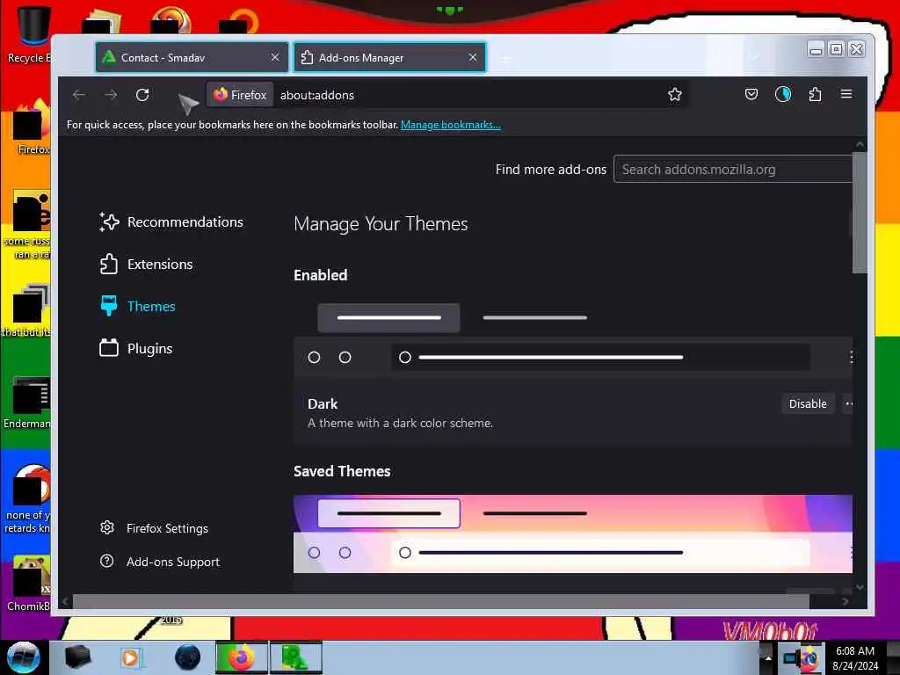Image resolution: width=900 pixels, height=675 pixels.
Task: Open a new tab with plus button
Action: coord(505,58)
